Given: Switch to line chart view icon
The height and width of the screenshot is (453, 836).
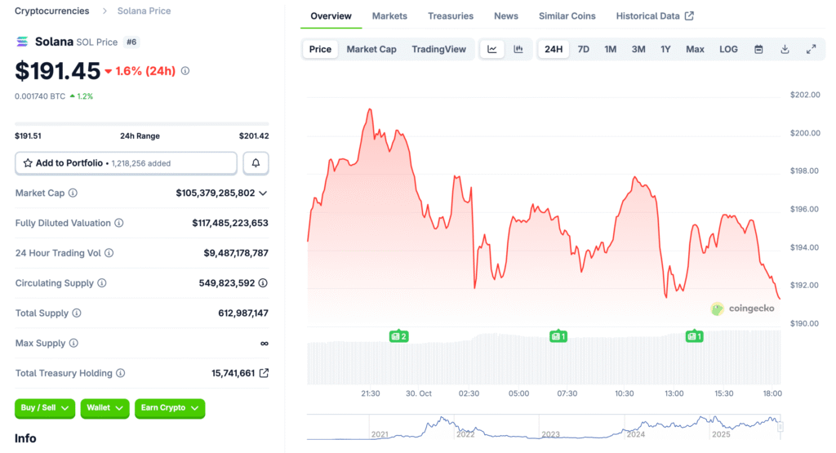Looking at the screenshot, I should (492, 49).
